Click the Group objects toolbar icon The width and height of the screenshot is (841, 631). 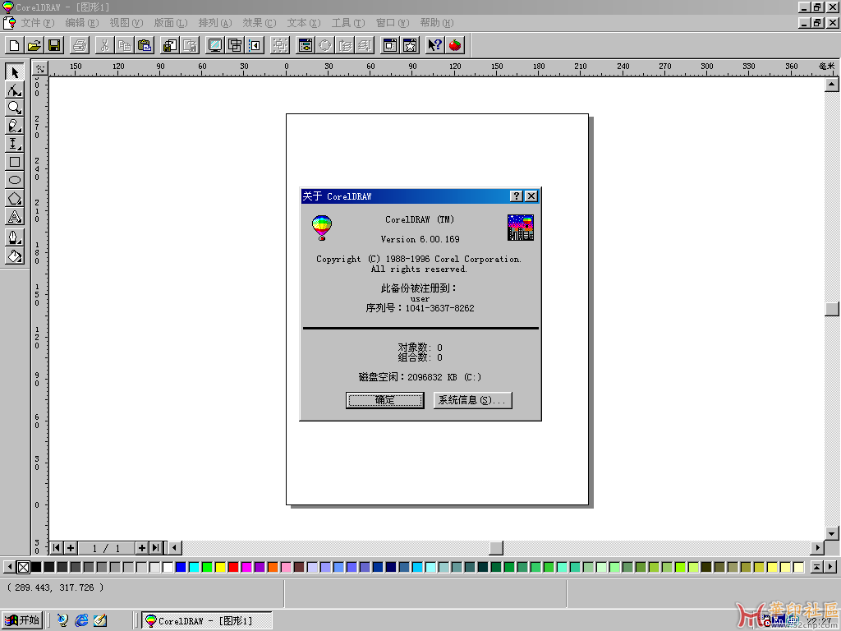(x=279, y=46)
